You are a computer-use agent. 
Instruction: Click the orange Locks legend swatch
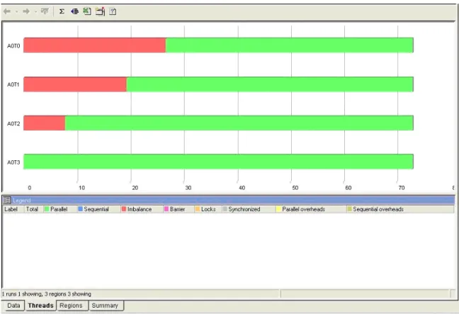pos(198,209)
